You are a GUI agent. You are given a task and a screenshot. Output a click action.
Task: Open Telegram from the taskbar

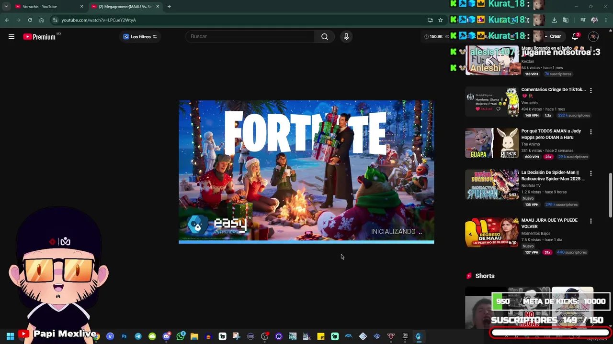138,336
